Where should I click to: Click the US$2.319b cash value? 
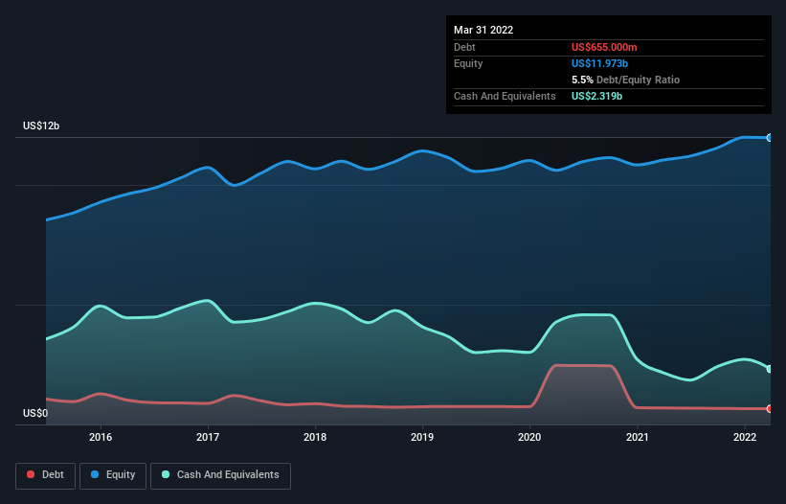click(596, 96)
